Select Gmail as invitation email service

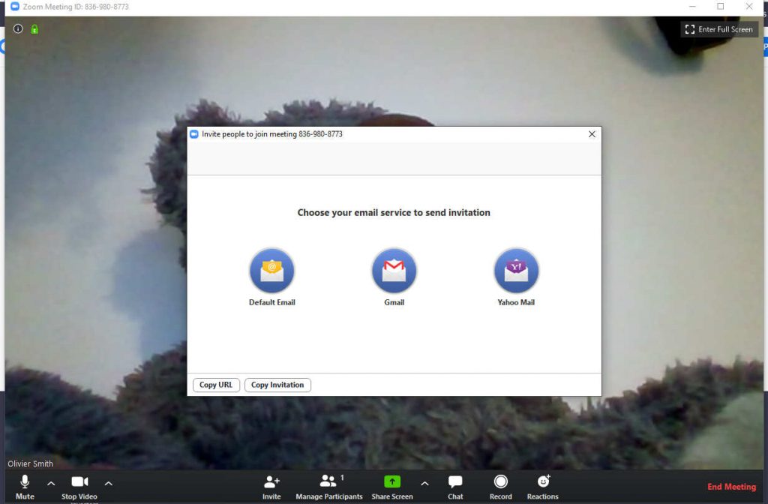coord(394,271)
